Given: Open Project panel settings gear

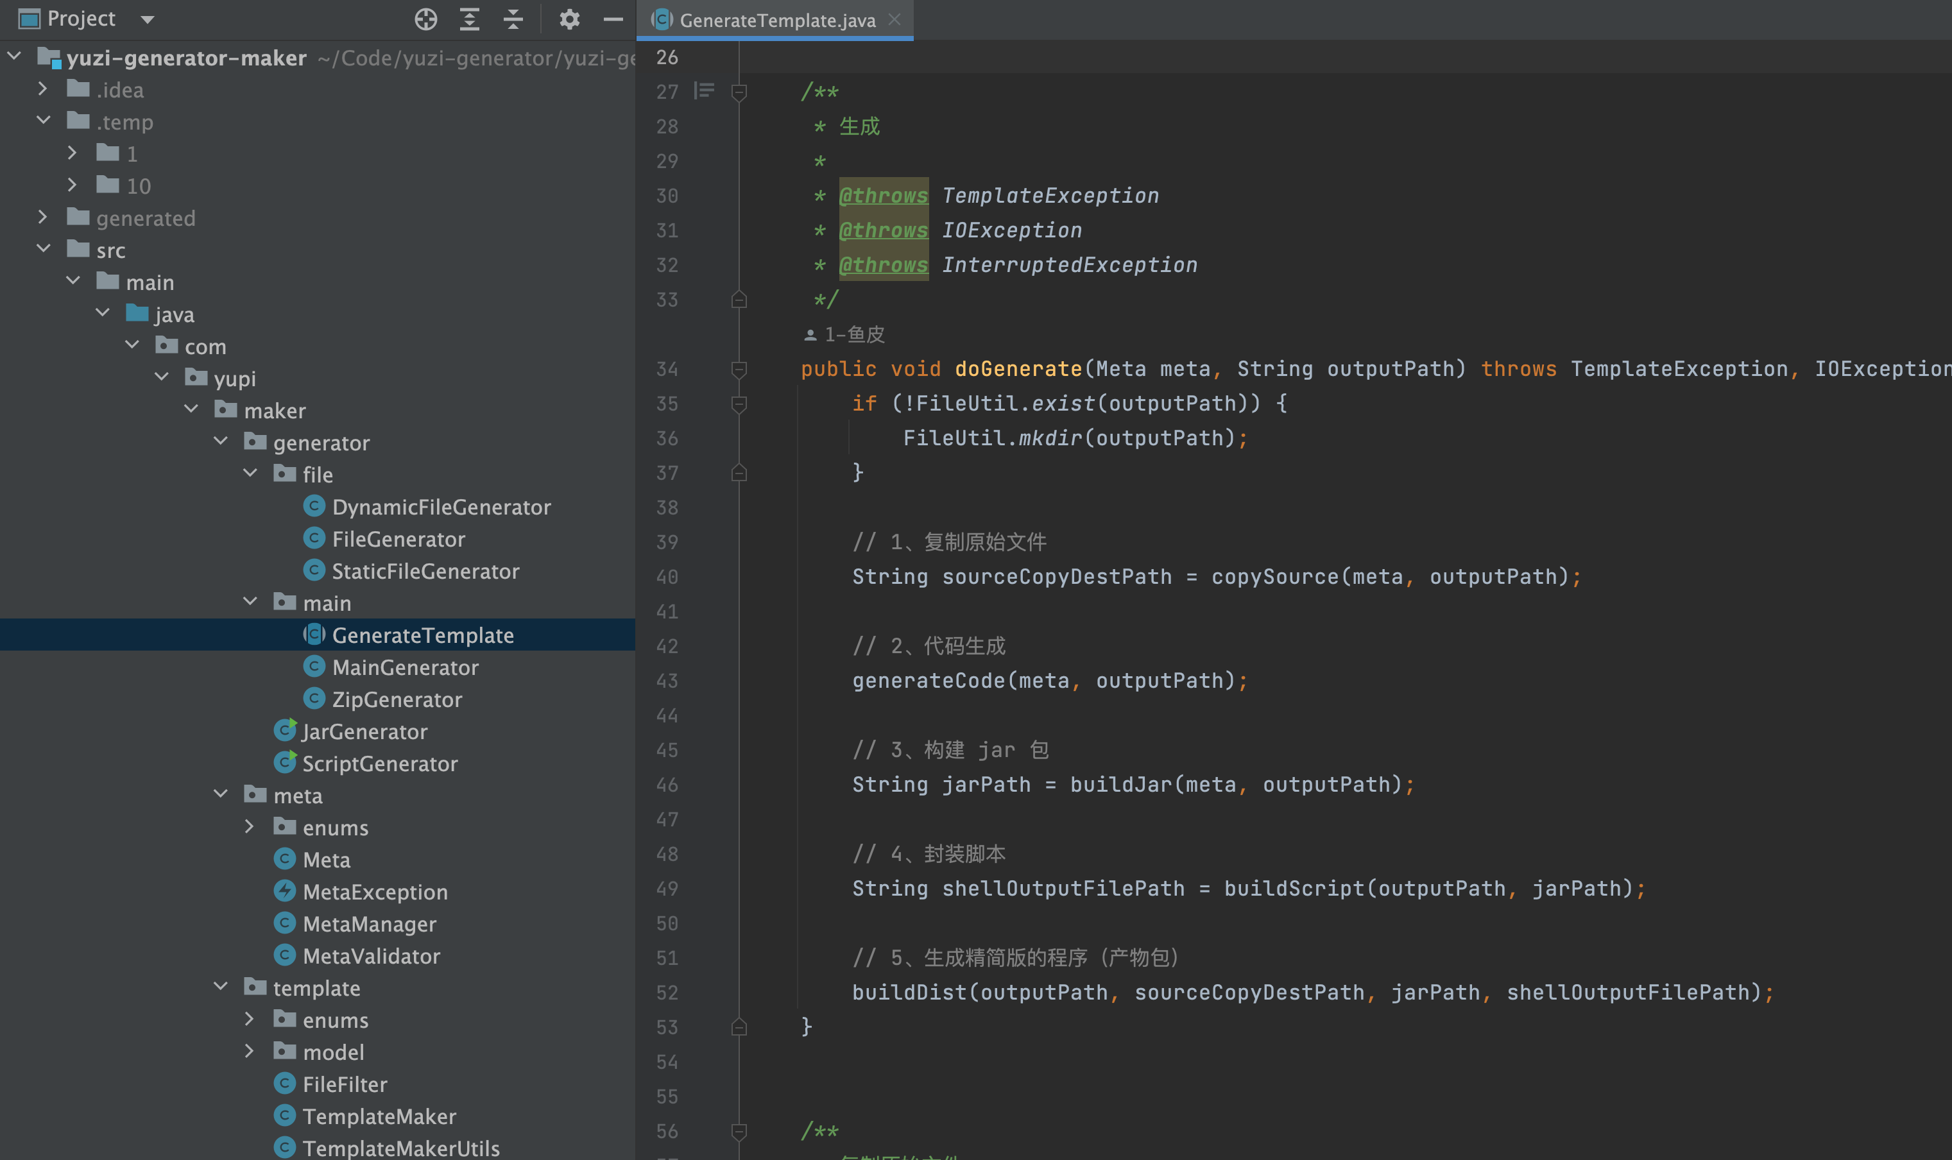Looking at the screenshot, I should click(x=569, y=19).
